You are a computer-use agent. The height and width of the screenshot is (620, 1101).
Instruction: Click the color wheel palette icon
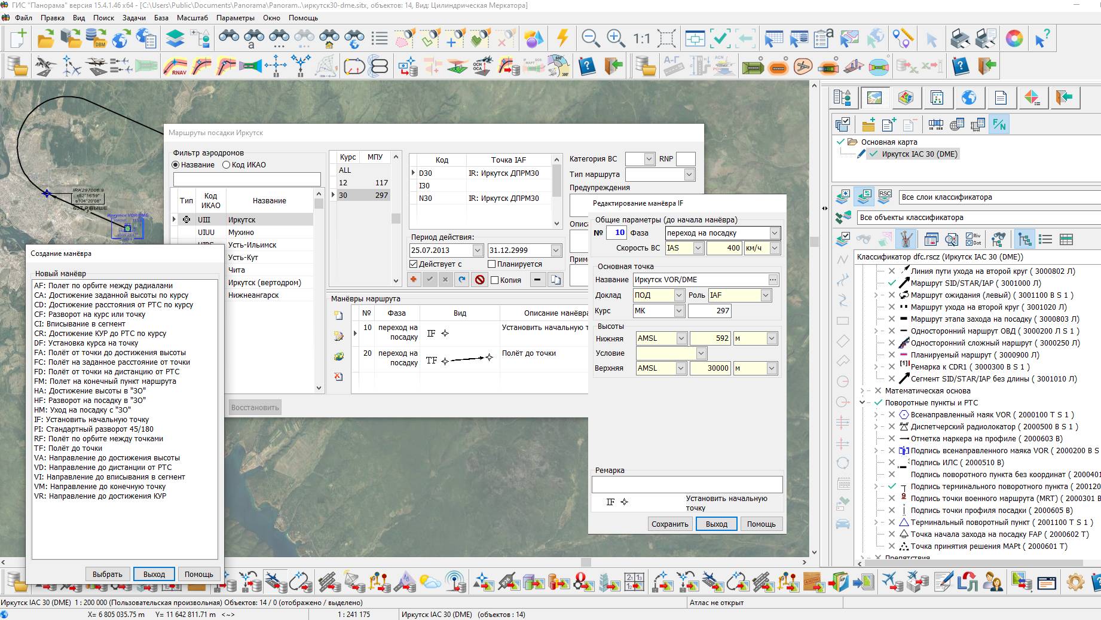point(1014,38)
